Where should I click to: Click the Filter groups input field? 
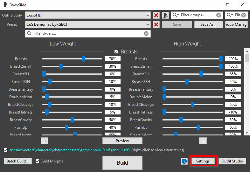pos(197,15)
